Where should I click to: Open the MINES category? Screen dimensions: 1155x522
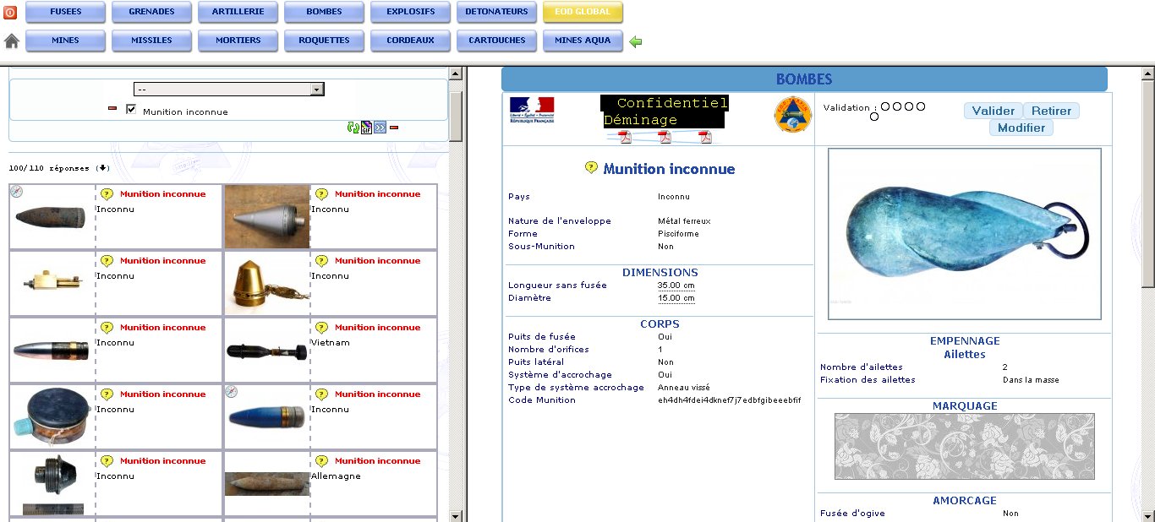66,41
